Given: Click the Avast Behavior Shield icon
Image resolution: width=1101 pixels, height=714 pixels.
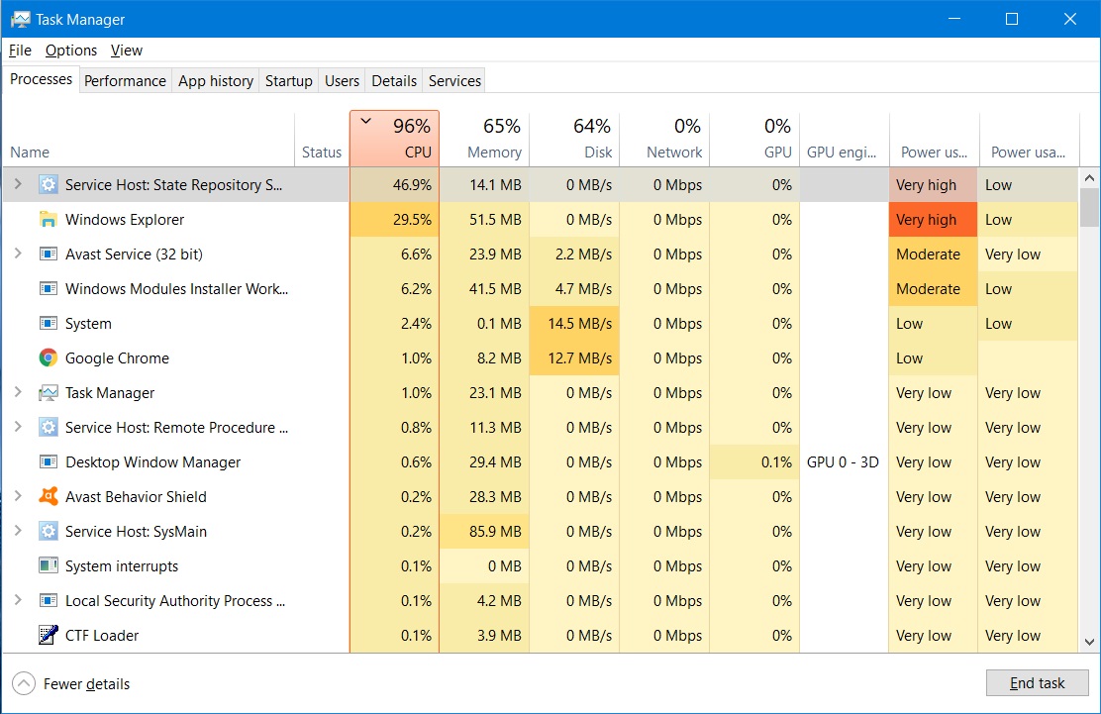Looking at the screenshot, I should point(49,496).
